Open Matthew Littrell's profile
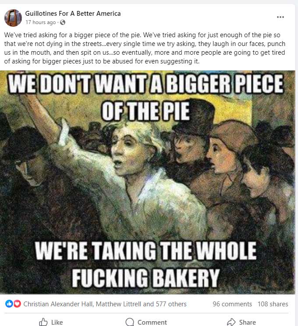Viewport: 298px width, 326px height. tap(118, 304)
